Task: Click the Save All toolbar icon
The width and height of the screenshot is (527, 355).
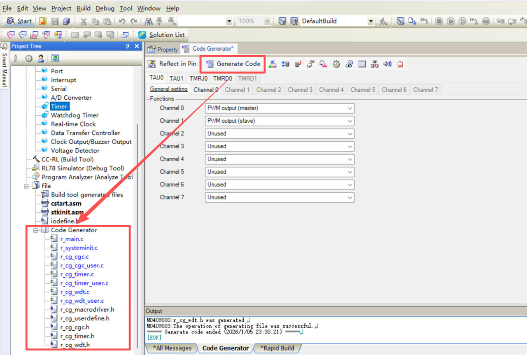Action: (x=66, y=21)
